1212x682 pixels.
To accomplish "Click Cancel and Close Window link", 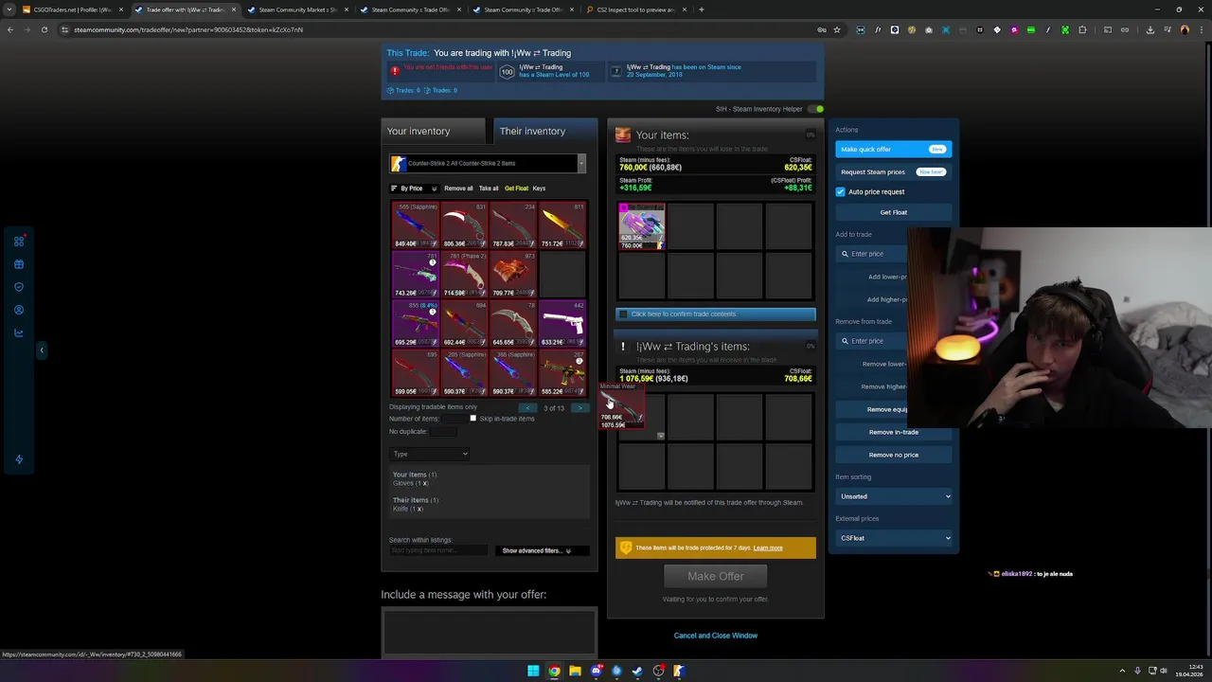I will click(715, 636).
